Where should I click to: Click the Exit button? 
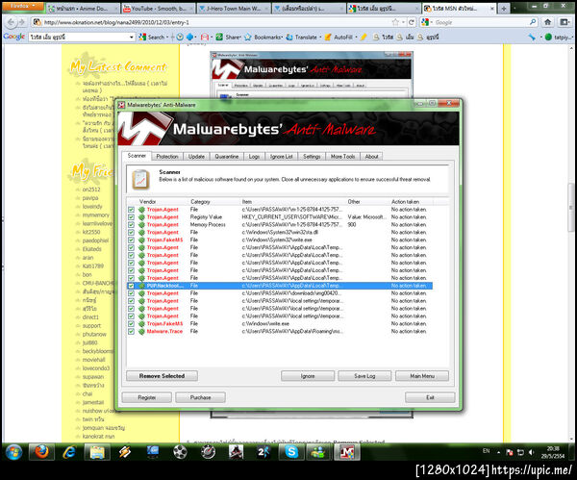coord(430,397)
